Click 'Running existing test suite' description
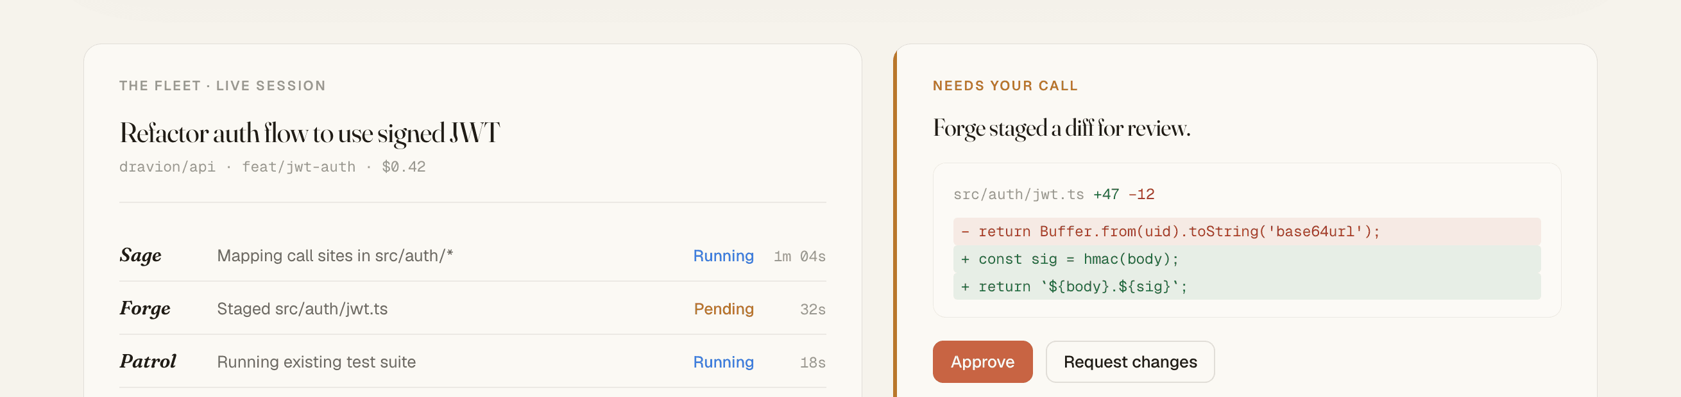 [x=316, y=362]
